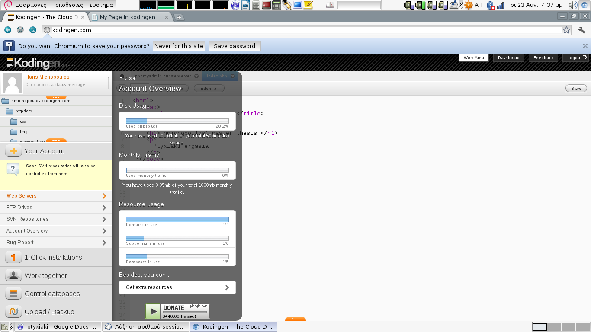Screen dimensions: 591x332
Task: Click Feedback button
Action: 543,58
